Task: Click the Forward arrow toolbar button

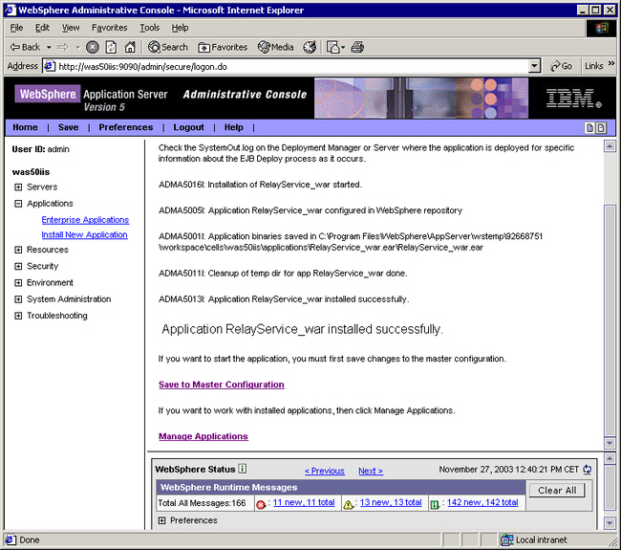Action: pyautogui.click(x=62, y=48)
